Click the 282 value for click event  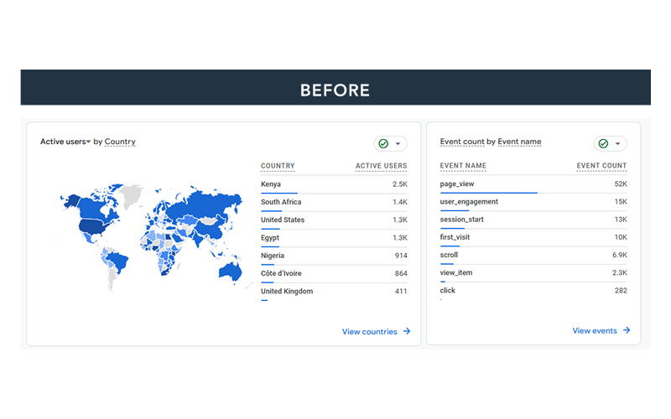[x=621, y=291]
